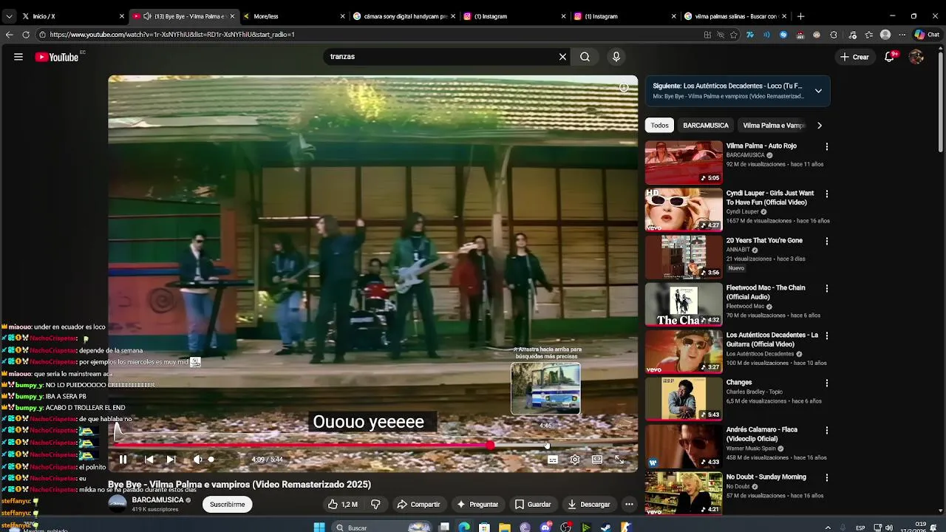This screenshot has width=946, height=532.
Task: Expand the Siguiente mix playlist panel
Action: coord(818,91)
